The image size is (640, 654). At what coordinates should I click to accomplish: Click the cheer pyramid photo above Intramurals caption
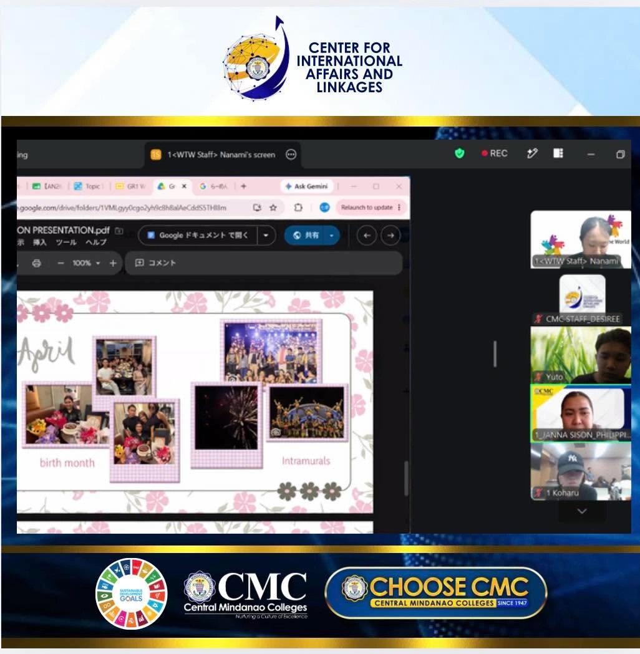point(308,412)
